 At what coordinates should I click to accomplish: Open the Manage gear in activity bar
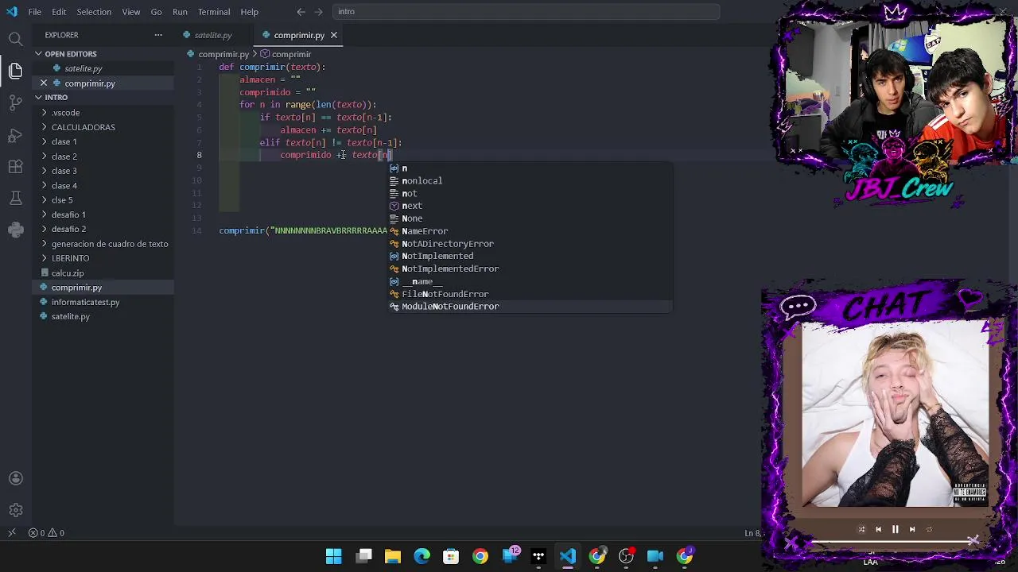coord(15,510)
